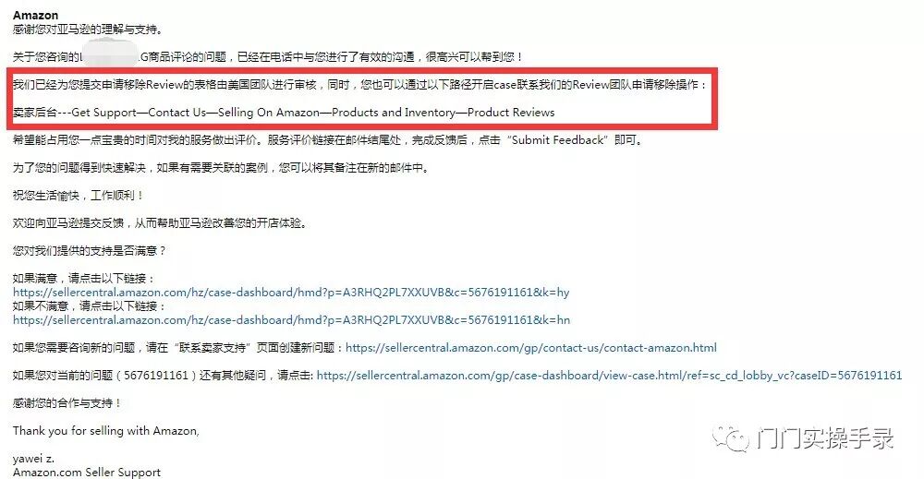
Task: Open the dissatisfied feedback link ending k=hn
Action: pyautogui.click(x=291, y=320)
